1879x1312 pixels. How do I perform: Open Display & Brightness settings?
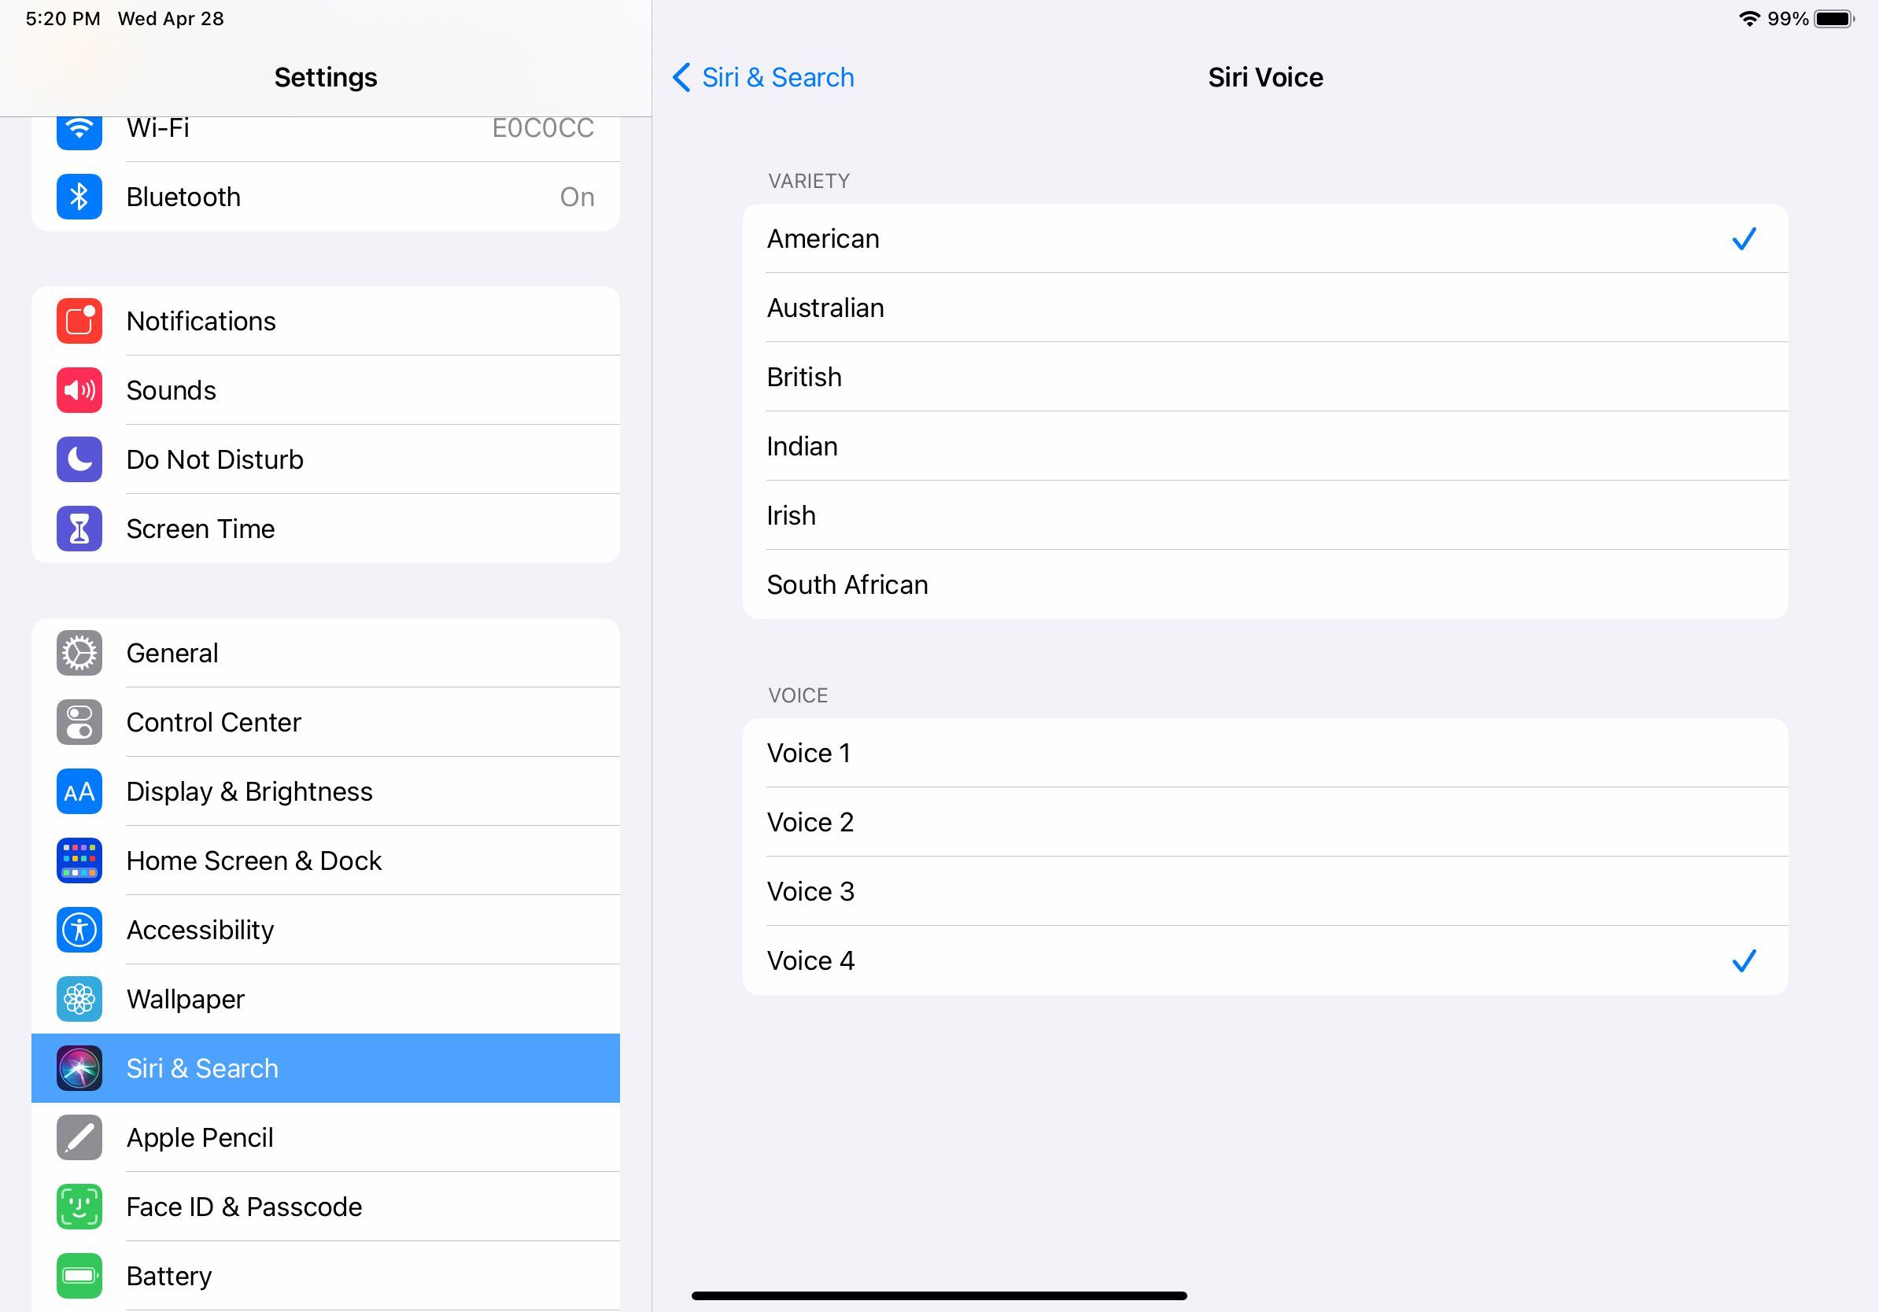pos(326,792)
